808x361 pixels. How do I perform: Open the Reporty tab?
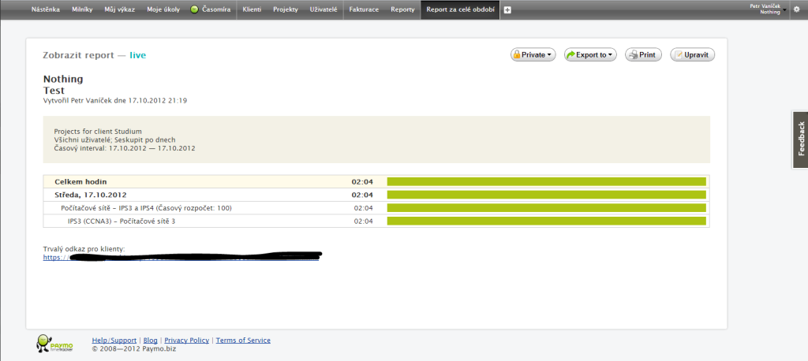pos(402,9)
